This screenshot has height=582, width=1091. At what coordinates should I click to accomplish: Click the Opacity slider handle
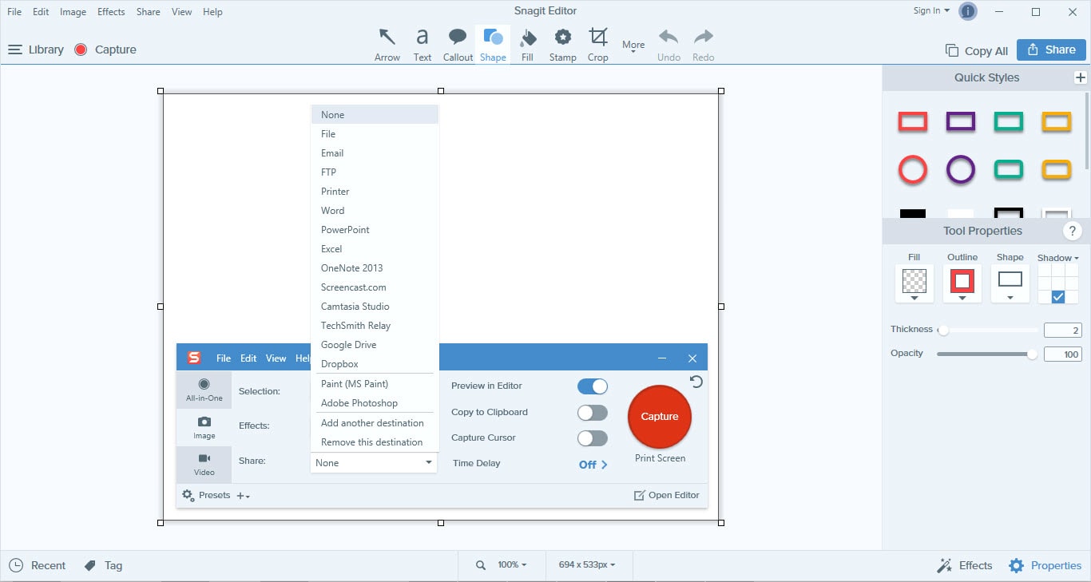1032,354
